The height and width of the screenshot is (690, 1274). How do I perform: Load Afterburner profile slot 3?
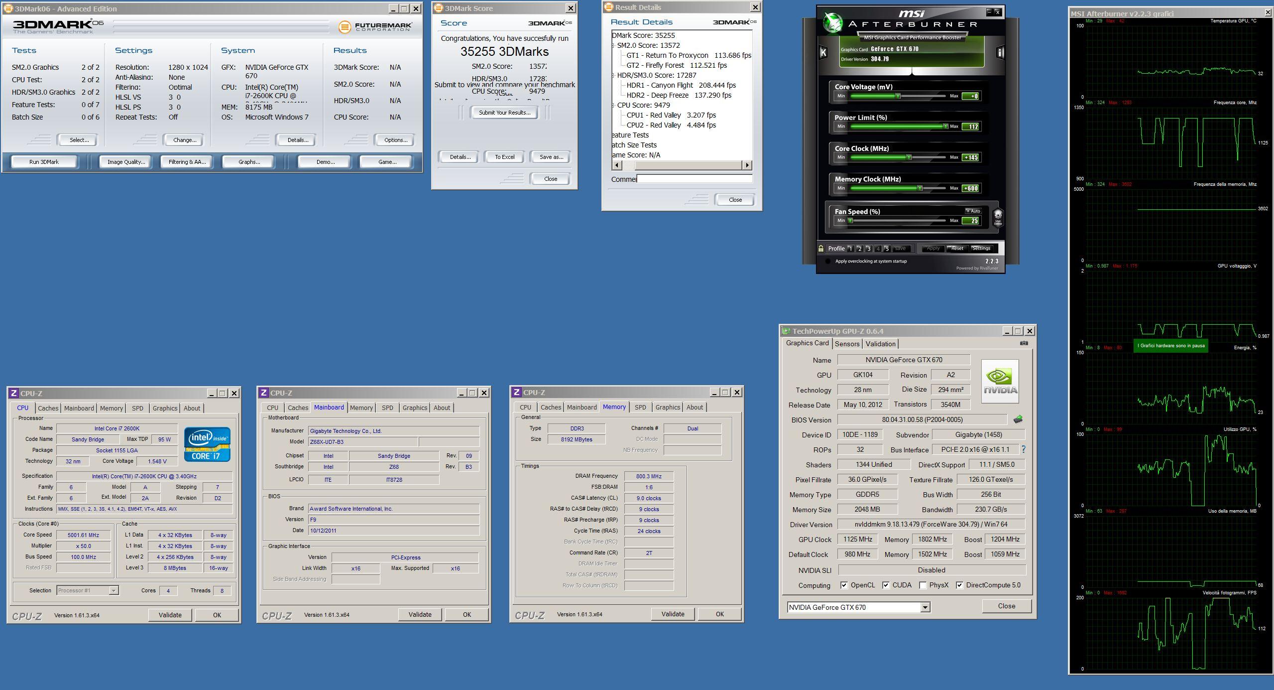(868, 248)
